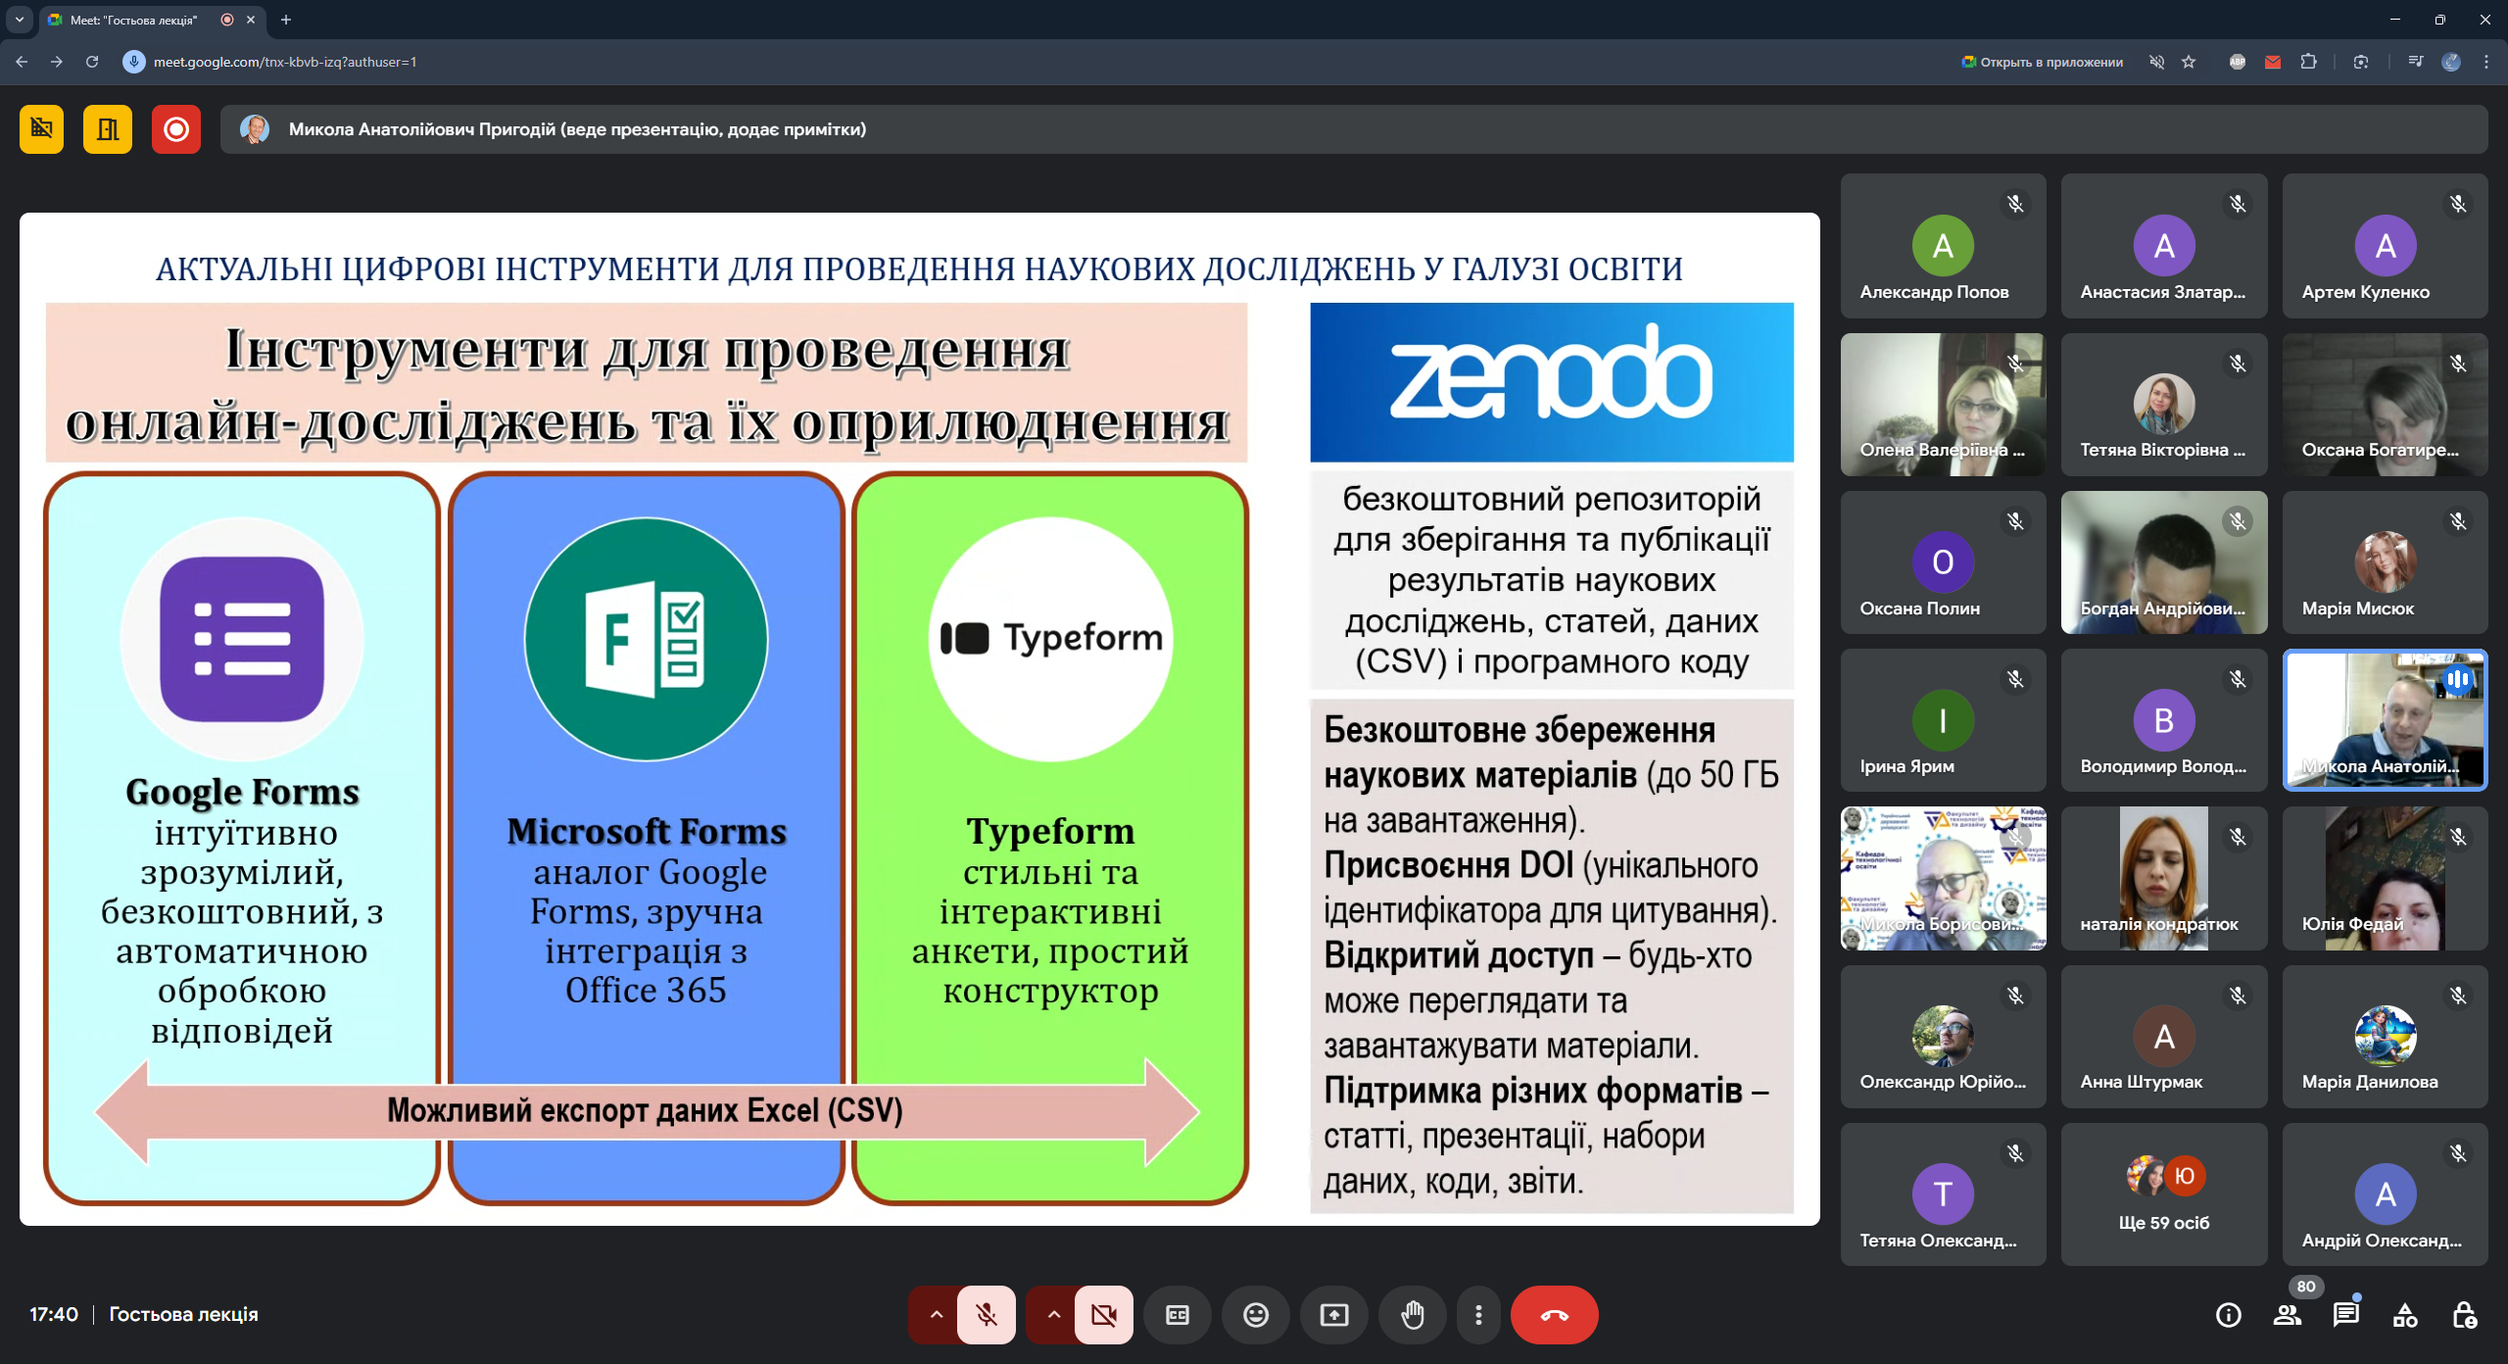Click the muted site sound icon
The image size is (2508, 1364).
coord(2156,62)
